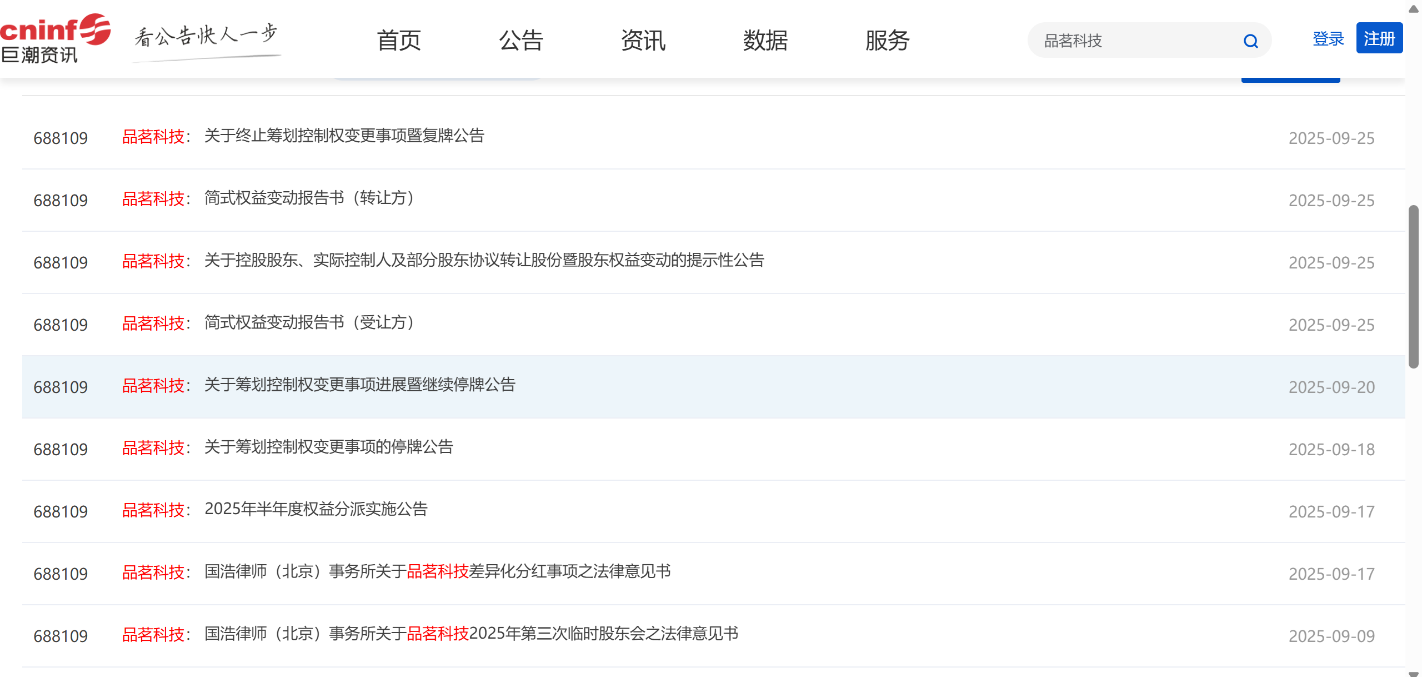Screen dimensions: 1422x677
Task: Open 2025年半年度权益分派实施公告
Action: coord(316,510)
